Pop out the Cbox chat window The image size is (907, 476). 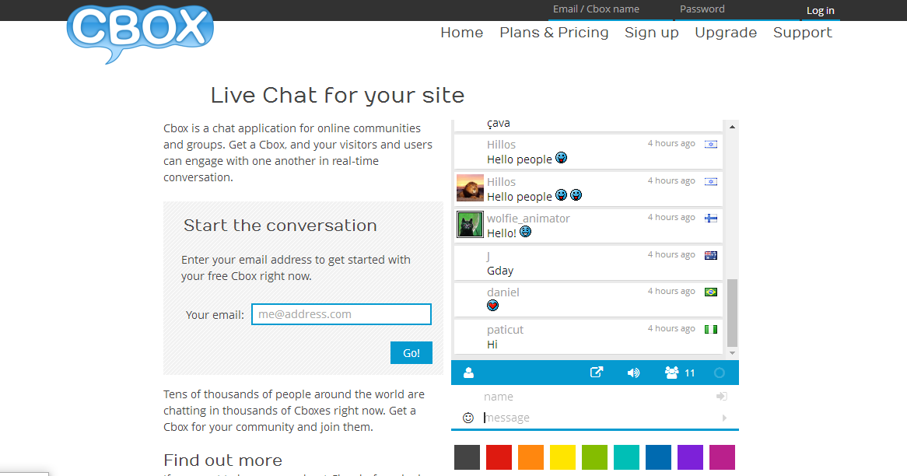tap(597, 373)
